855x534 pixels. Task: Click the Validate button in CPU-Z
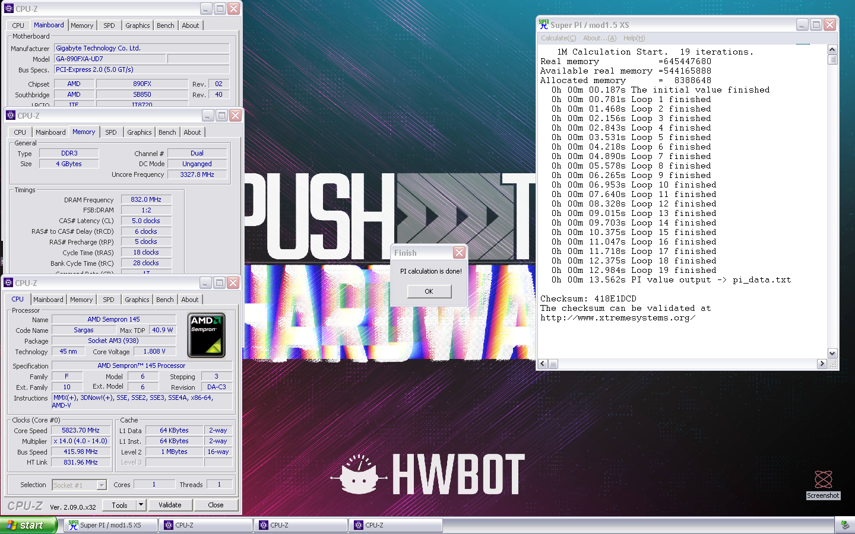point(170,505)
